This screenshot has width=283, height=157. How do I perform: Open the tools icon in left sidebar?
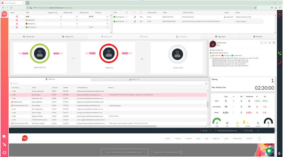tap(4, 144)
